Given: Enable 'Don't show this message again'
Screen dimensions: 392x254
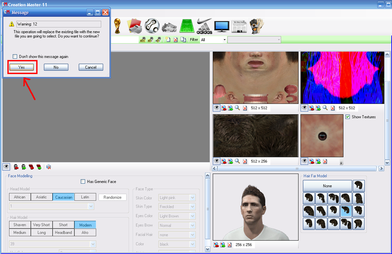Looking at the screenshot, I should click(x=16, y=56).
